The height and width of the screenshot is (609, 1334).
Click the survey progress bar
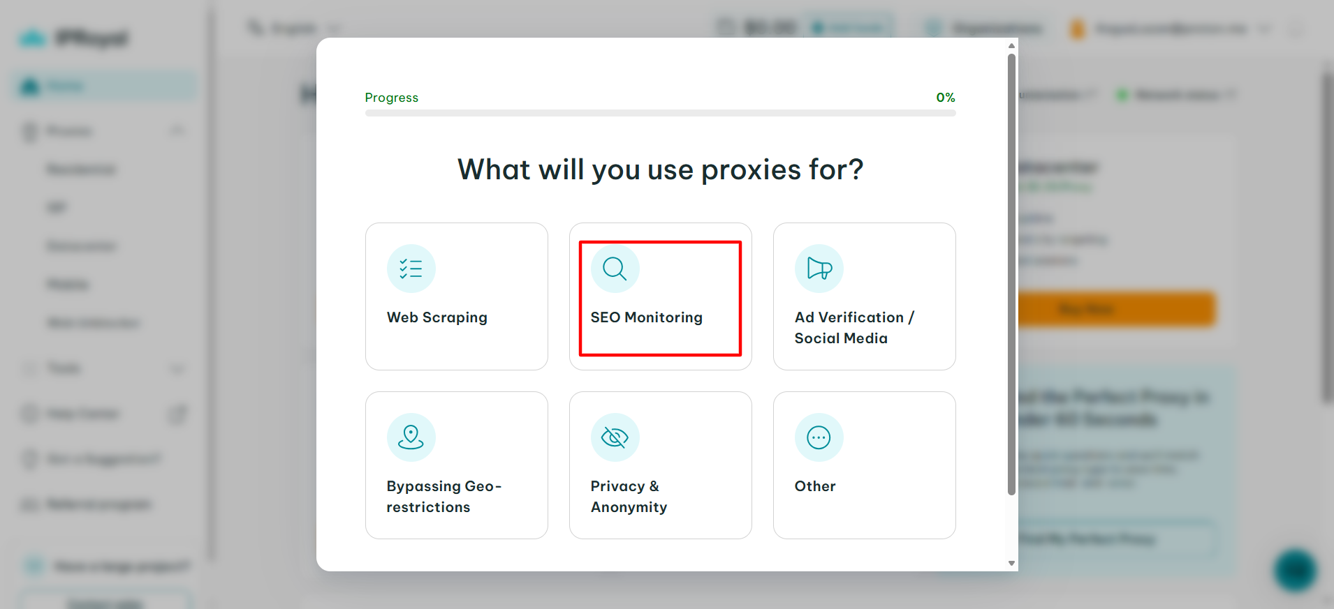[660, 113]
